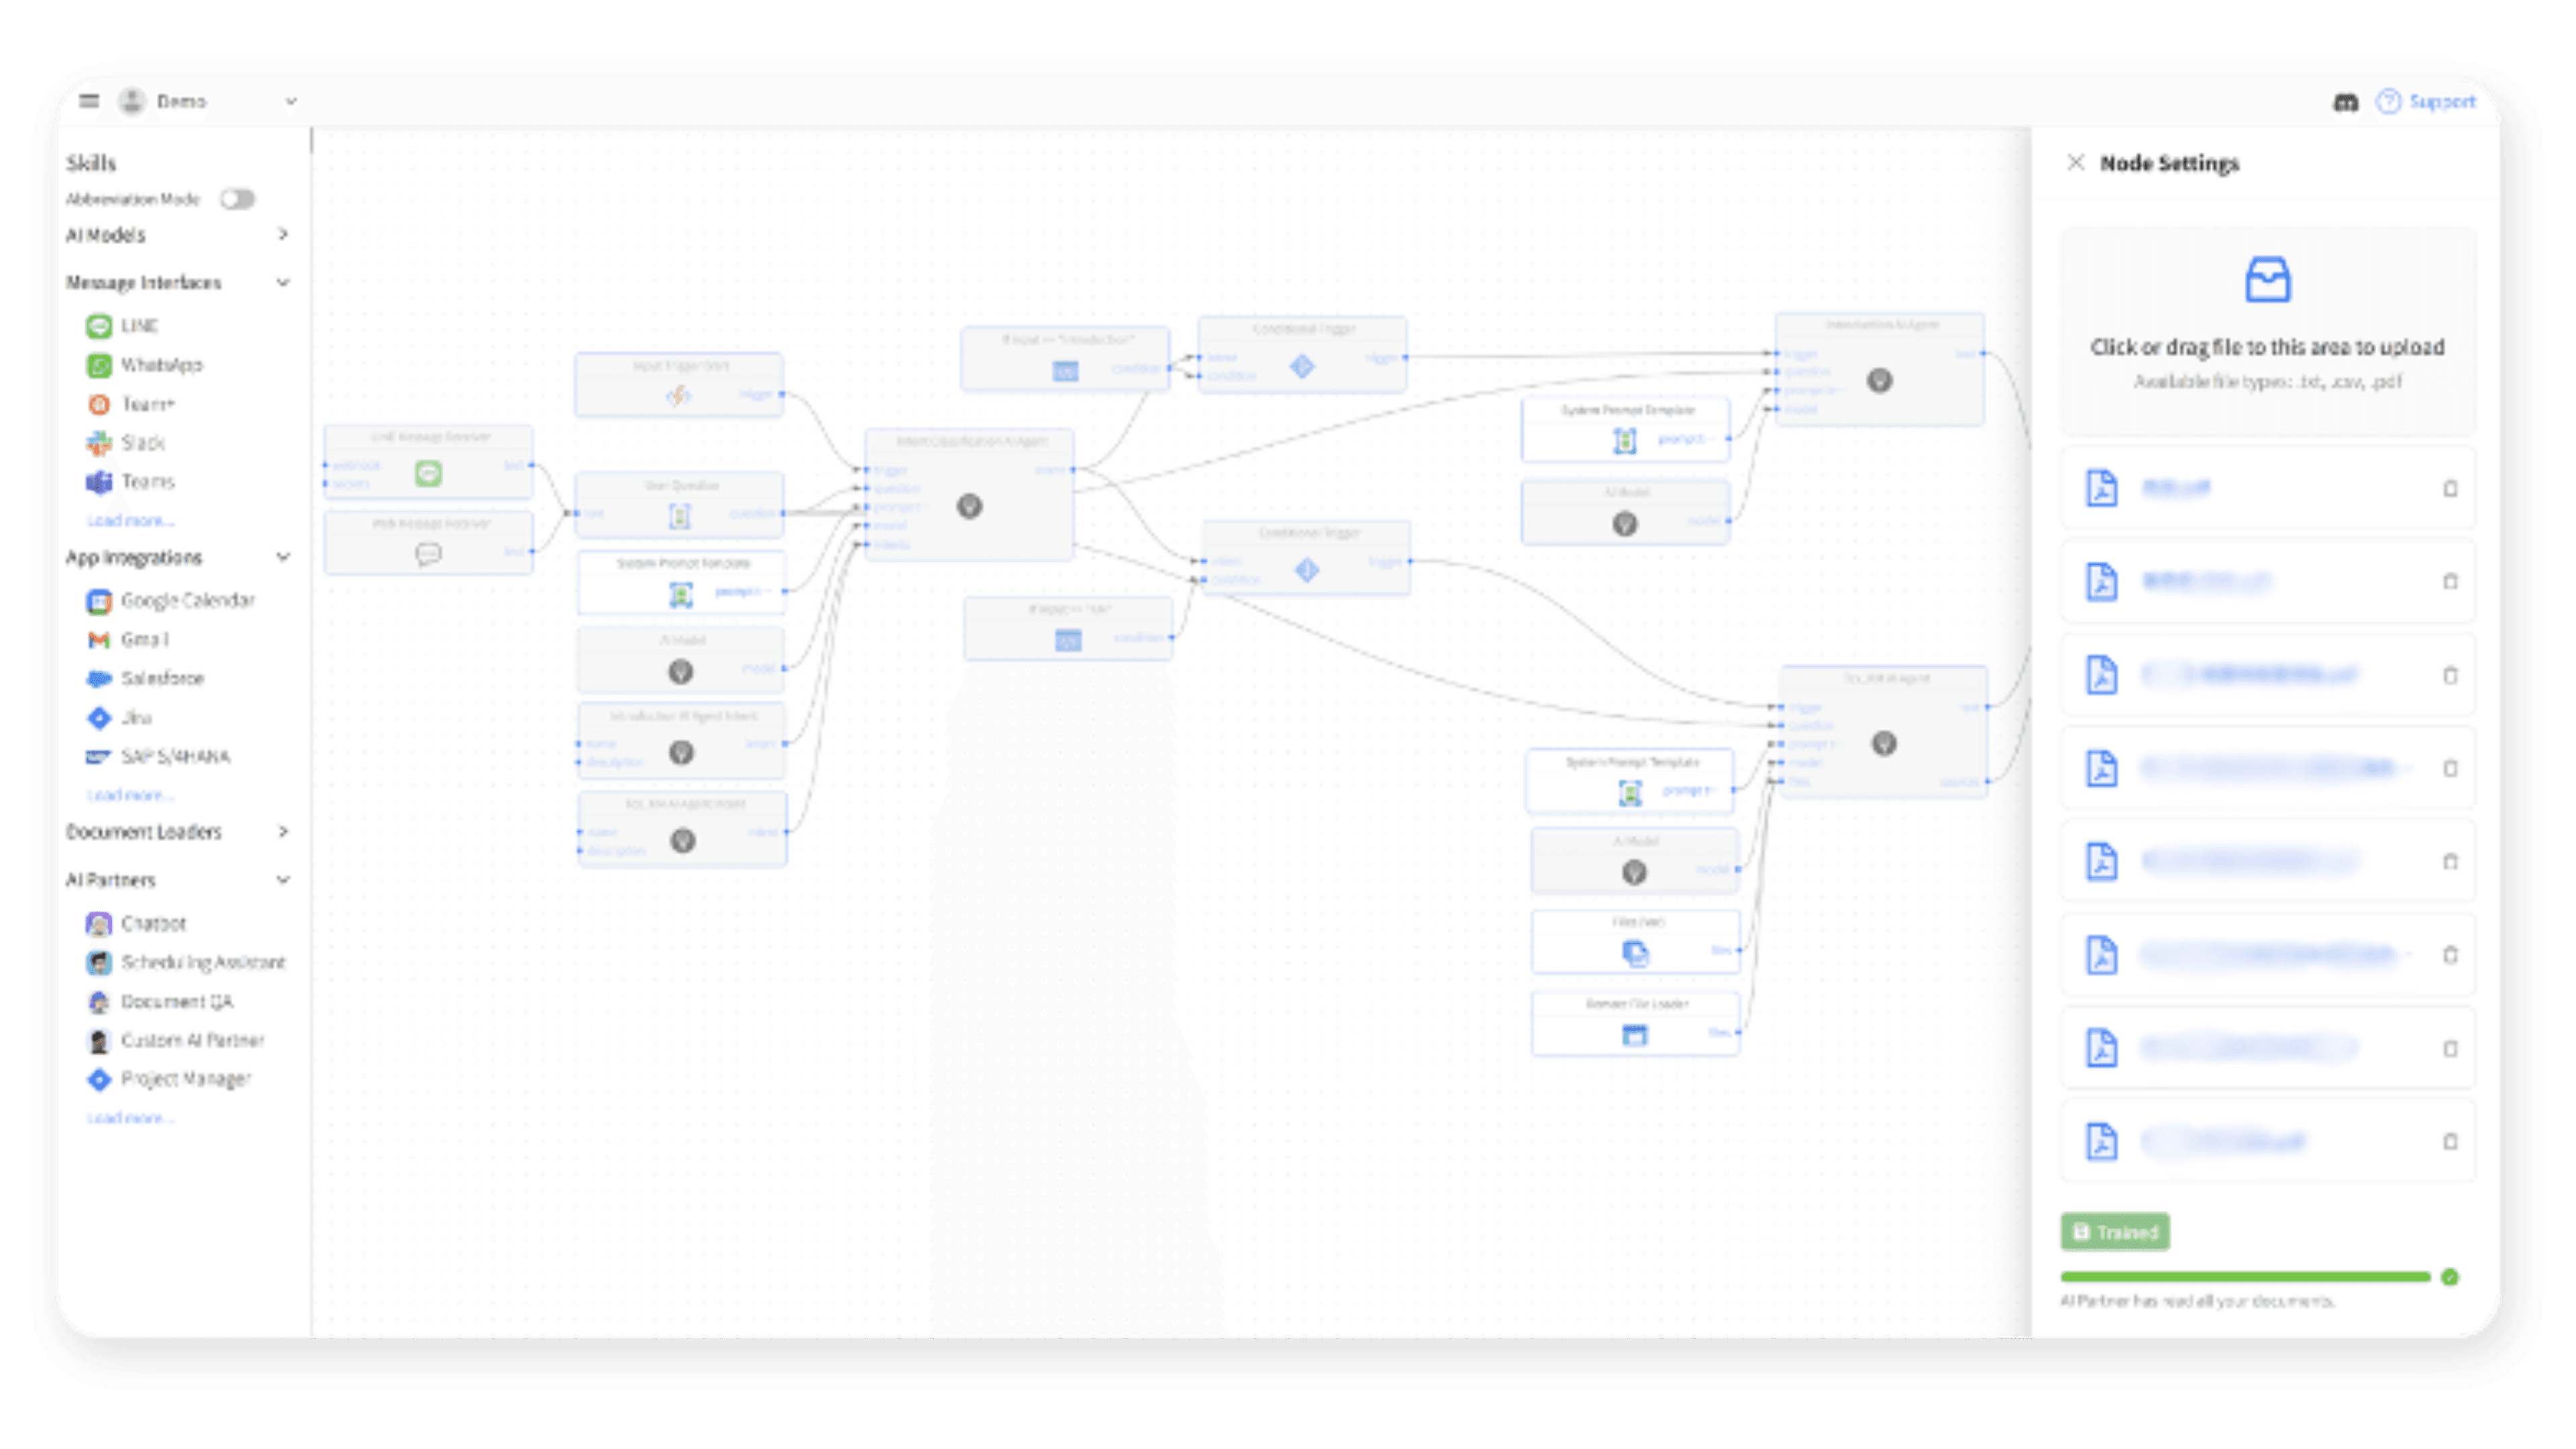Select the LINE Message Receiver node
This screenshot has width=2576, height=1449.
(x=429, y=463)
